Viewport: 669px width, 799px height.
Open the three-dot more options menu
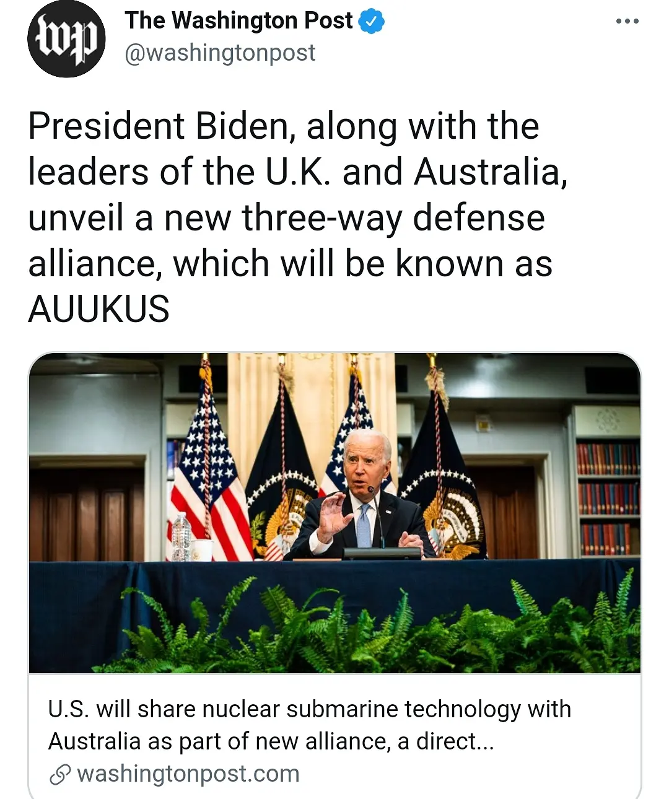click(627, 21)
